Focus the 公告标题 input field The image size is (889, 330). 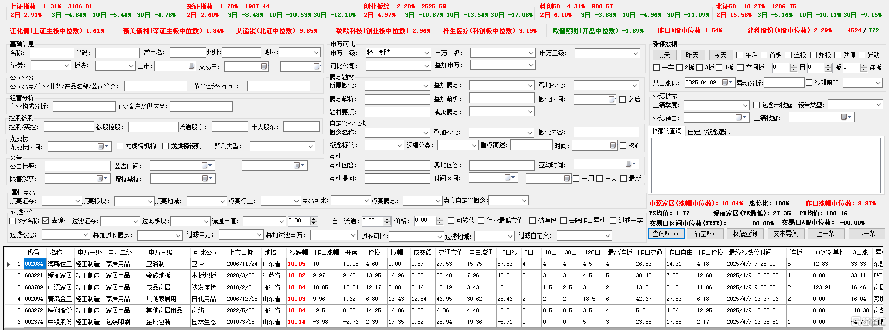pos(77,166)
